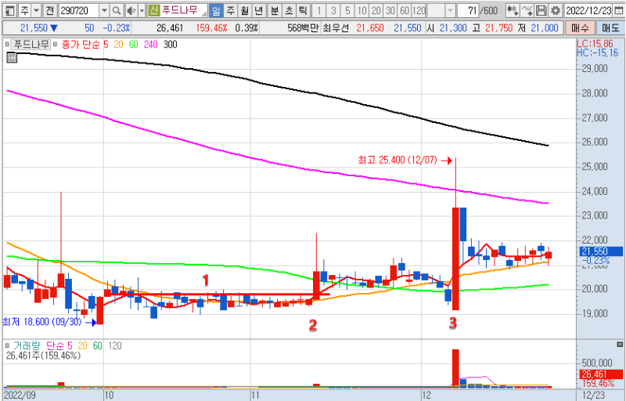Click the 매수 buy button

[580, 28]
